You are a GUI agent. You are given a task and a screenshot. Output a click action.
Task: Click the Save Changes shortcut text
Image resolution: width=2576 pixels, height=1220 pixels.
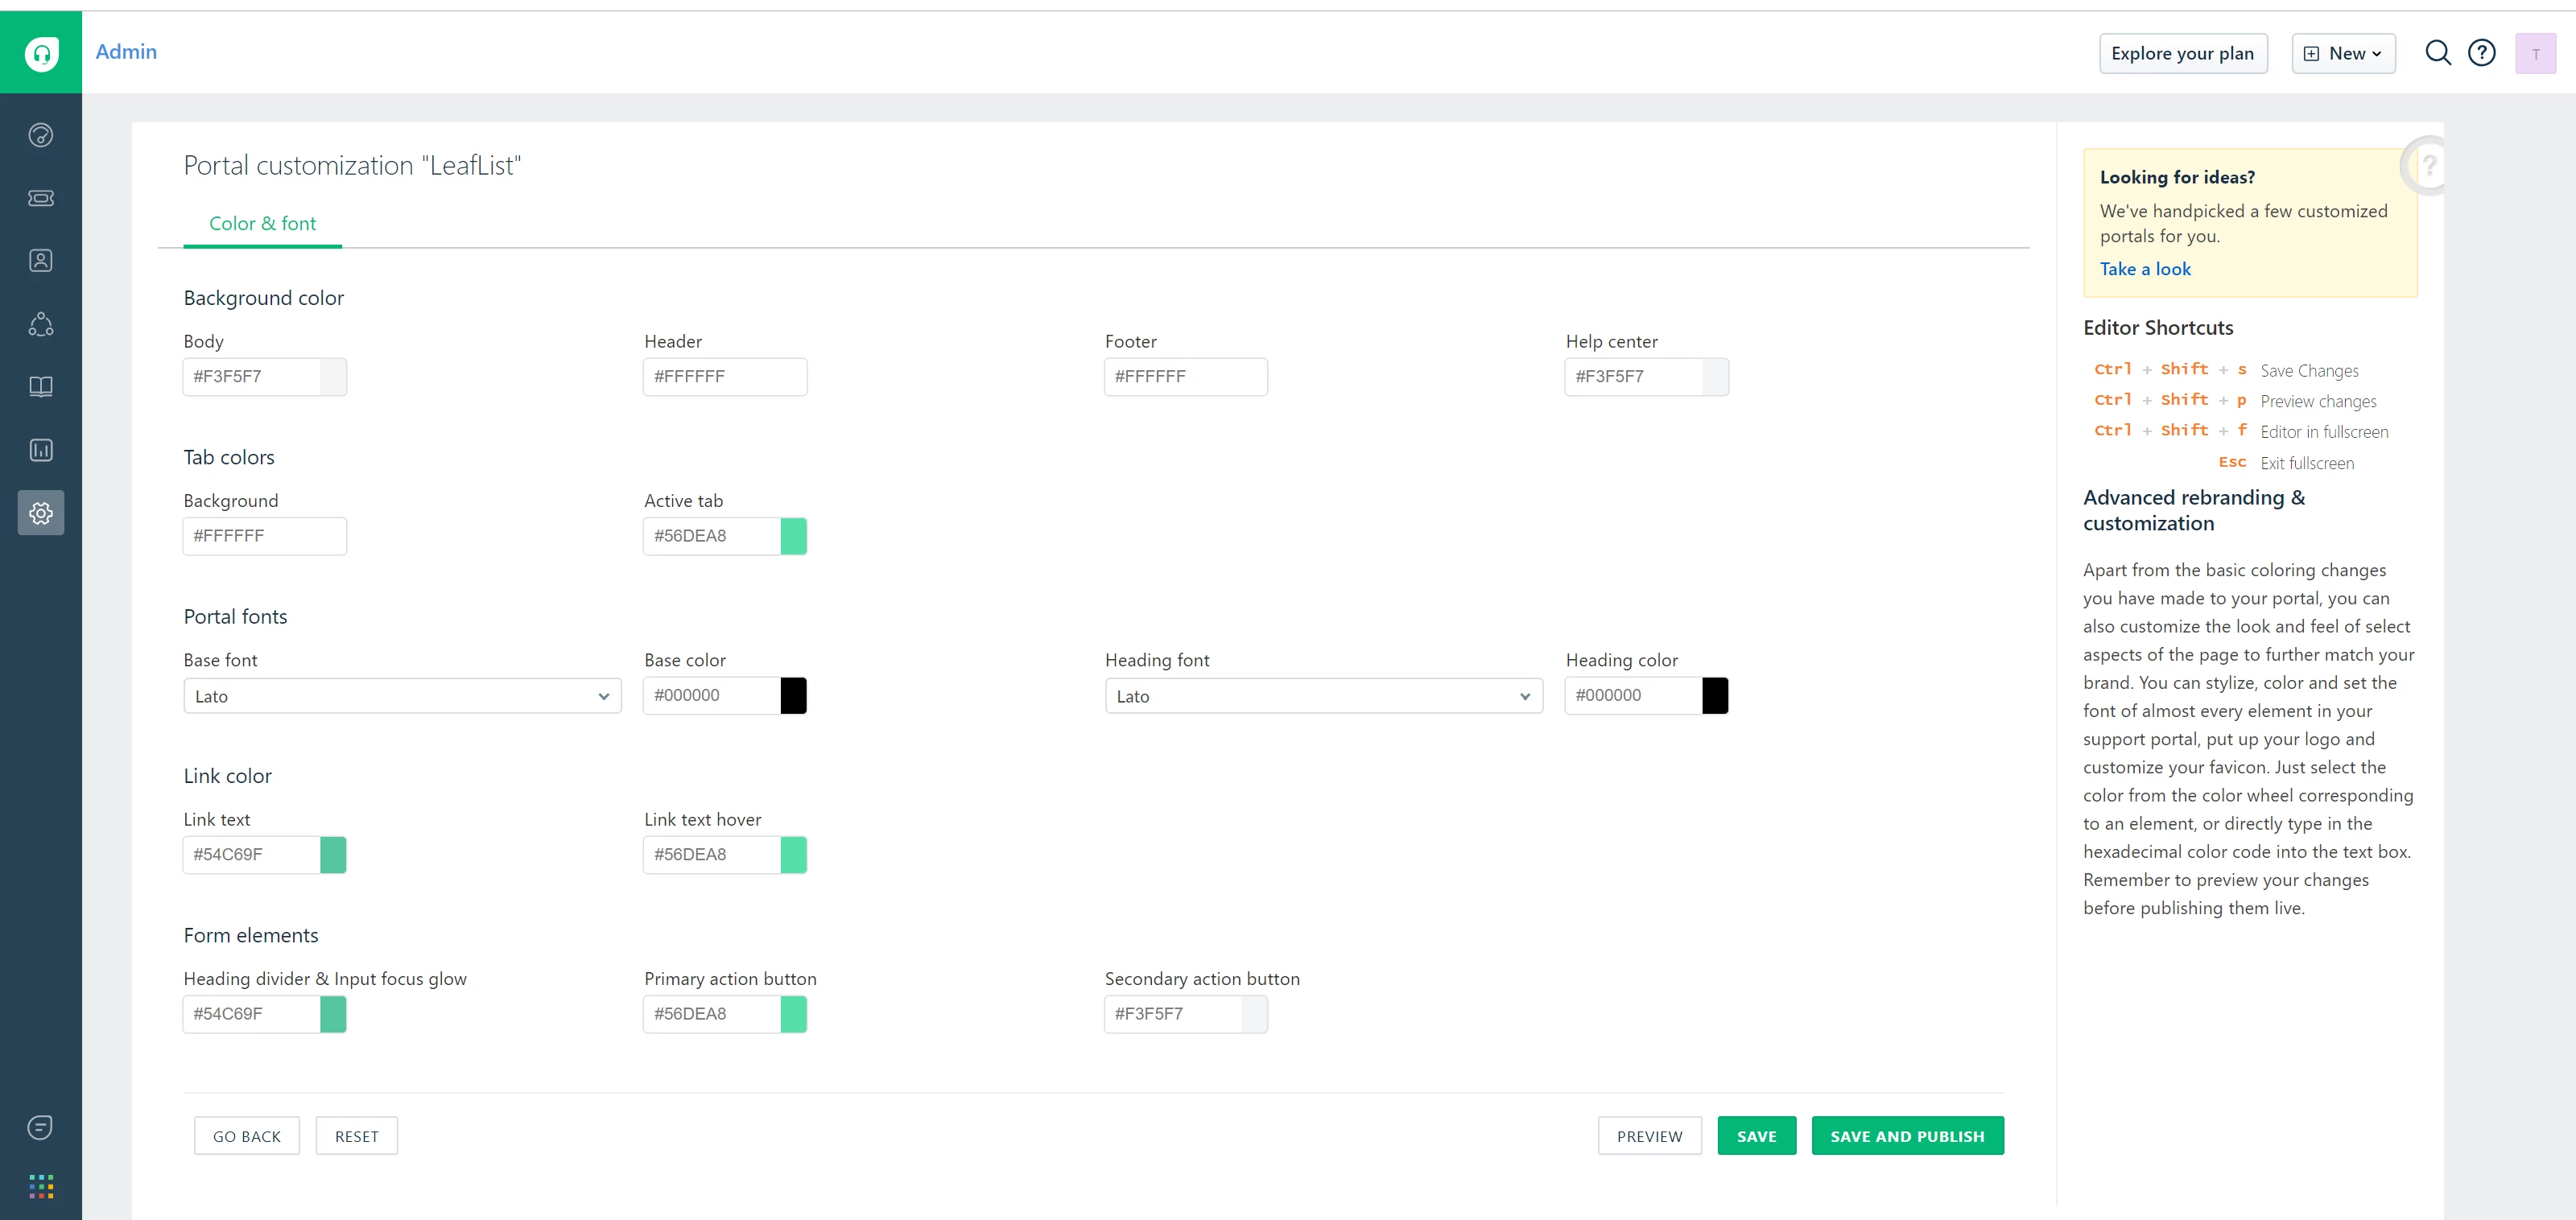2309,371
